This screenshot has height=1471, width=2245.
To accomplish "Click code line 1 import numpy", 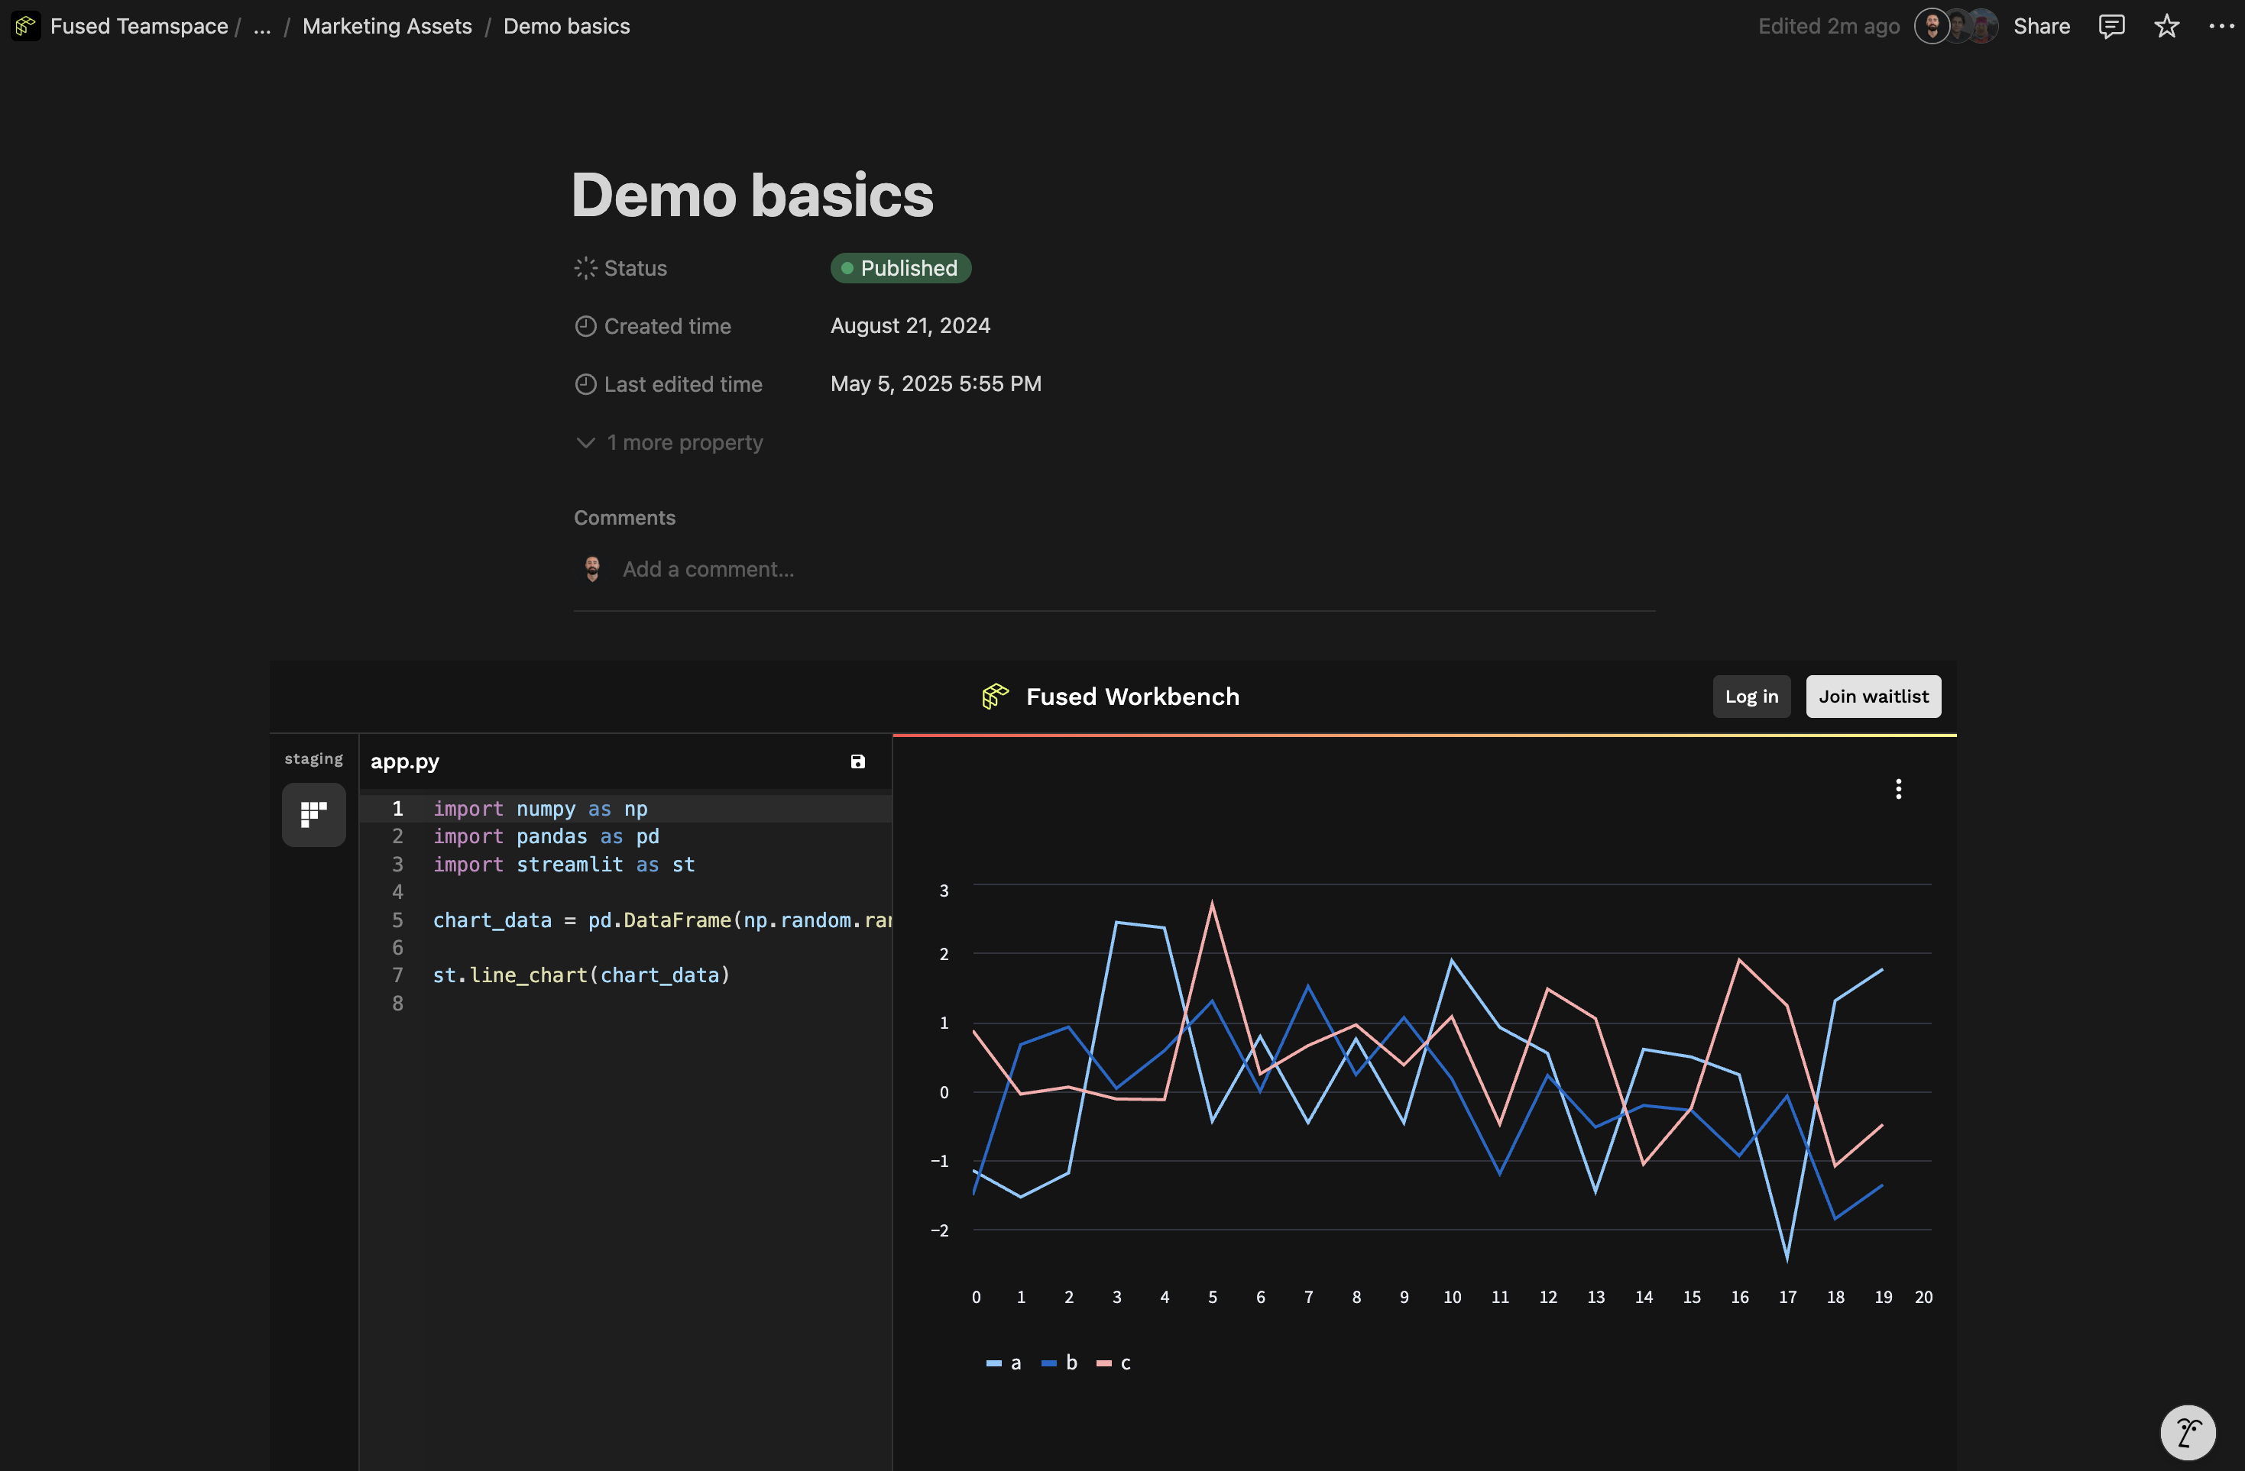I will pyautogui.click(x=539, y=808).
